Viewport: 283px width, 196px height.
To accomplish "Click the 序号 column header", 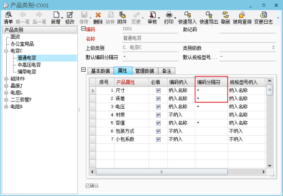I will coord(105,83).
